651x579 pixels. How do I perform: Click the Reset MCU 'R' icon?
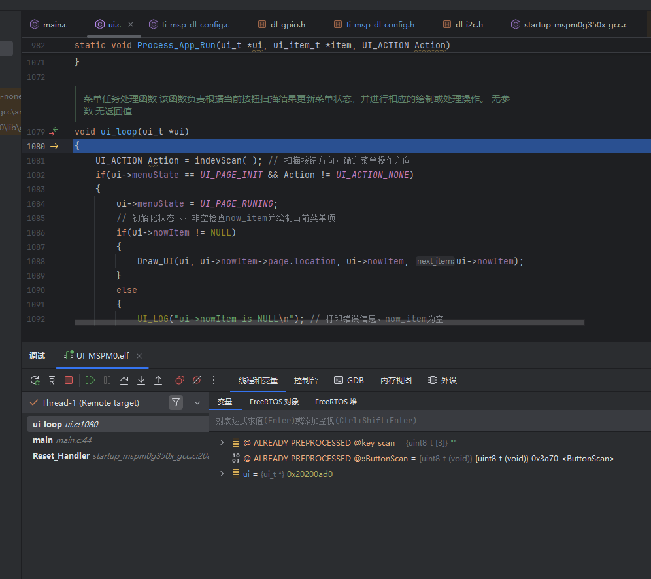(52, 380)
